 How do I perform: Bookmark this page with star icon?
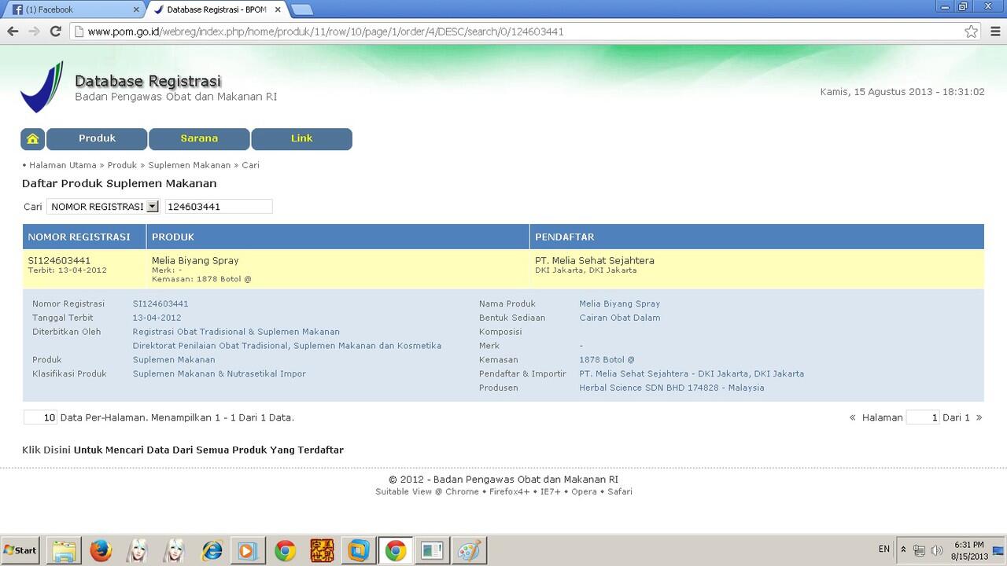click(972, 31)
